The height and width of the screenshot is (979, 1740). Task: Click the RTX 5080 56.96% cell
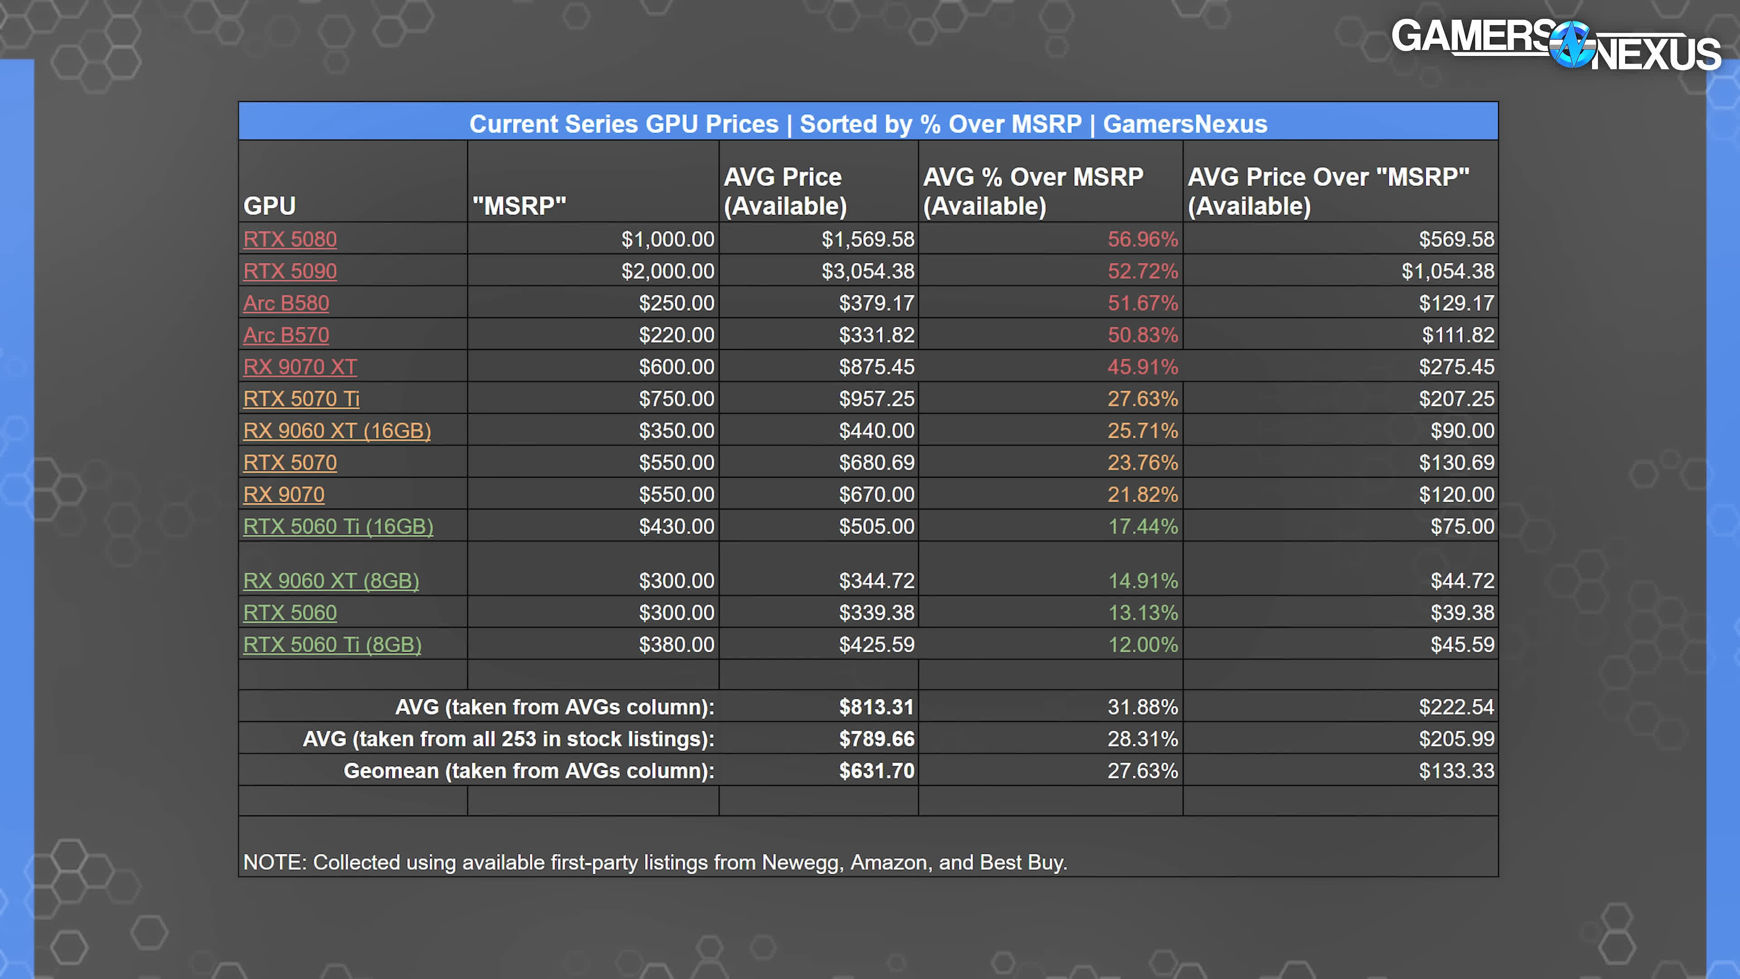pos(1142,239)
